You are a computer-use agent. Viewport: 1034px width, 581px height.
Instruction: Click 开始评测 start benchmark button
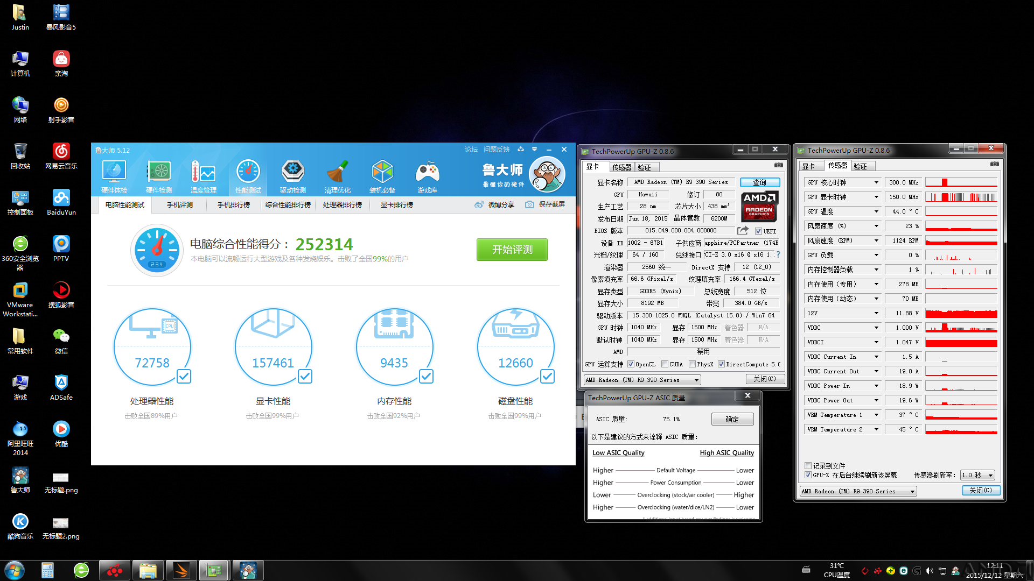tap(512, 250)
